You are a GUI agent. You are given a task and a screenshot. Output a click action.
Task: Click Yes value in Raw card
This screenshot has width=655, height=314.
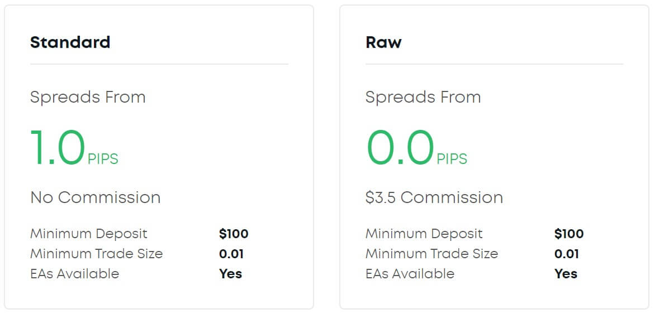point(566,273)
